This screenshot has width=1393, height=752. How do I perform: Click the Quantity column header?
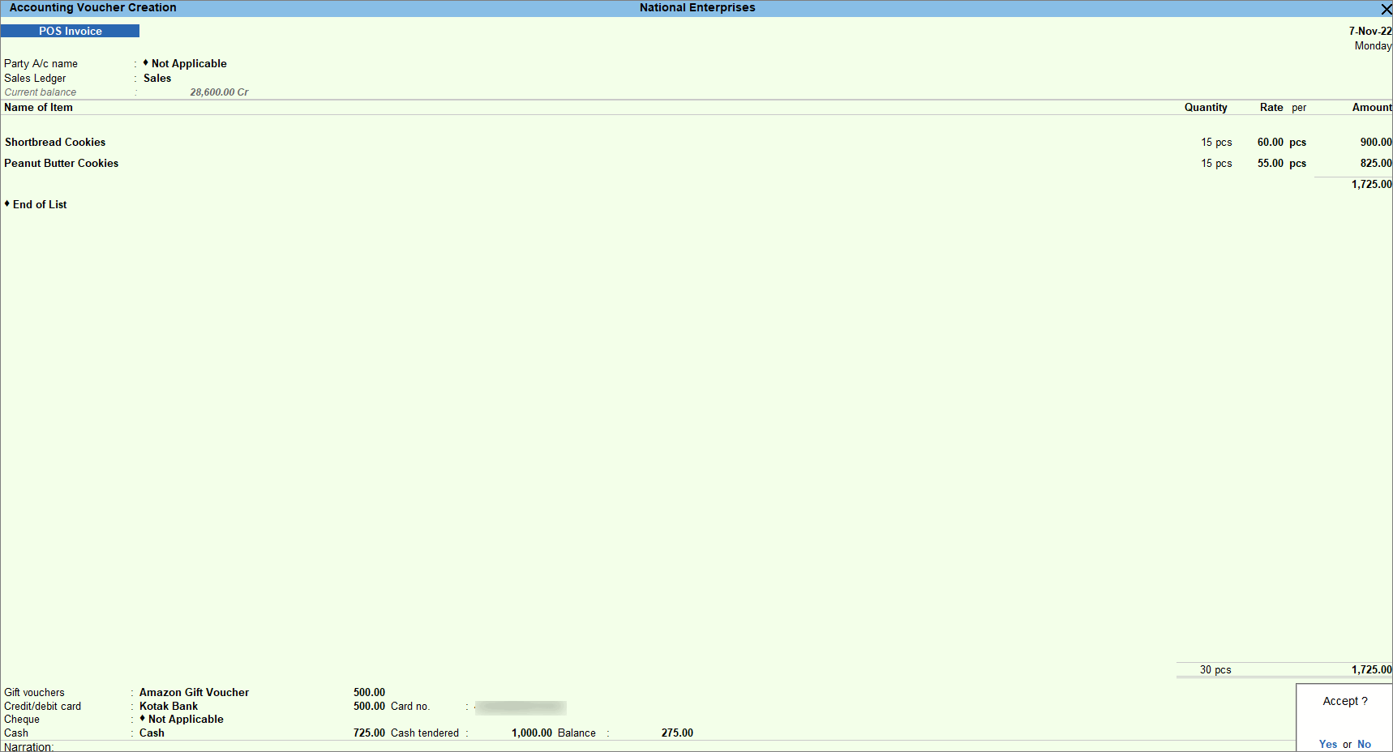(x=1206, y=107)
